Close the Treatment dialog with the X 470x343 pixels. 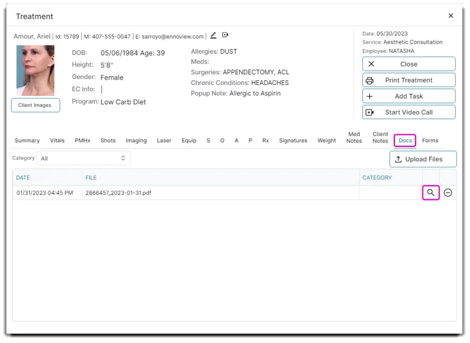pos(450,16)
